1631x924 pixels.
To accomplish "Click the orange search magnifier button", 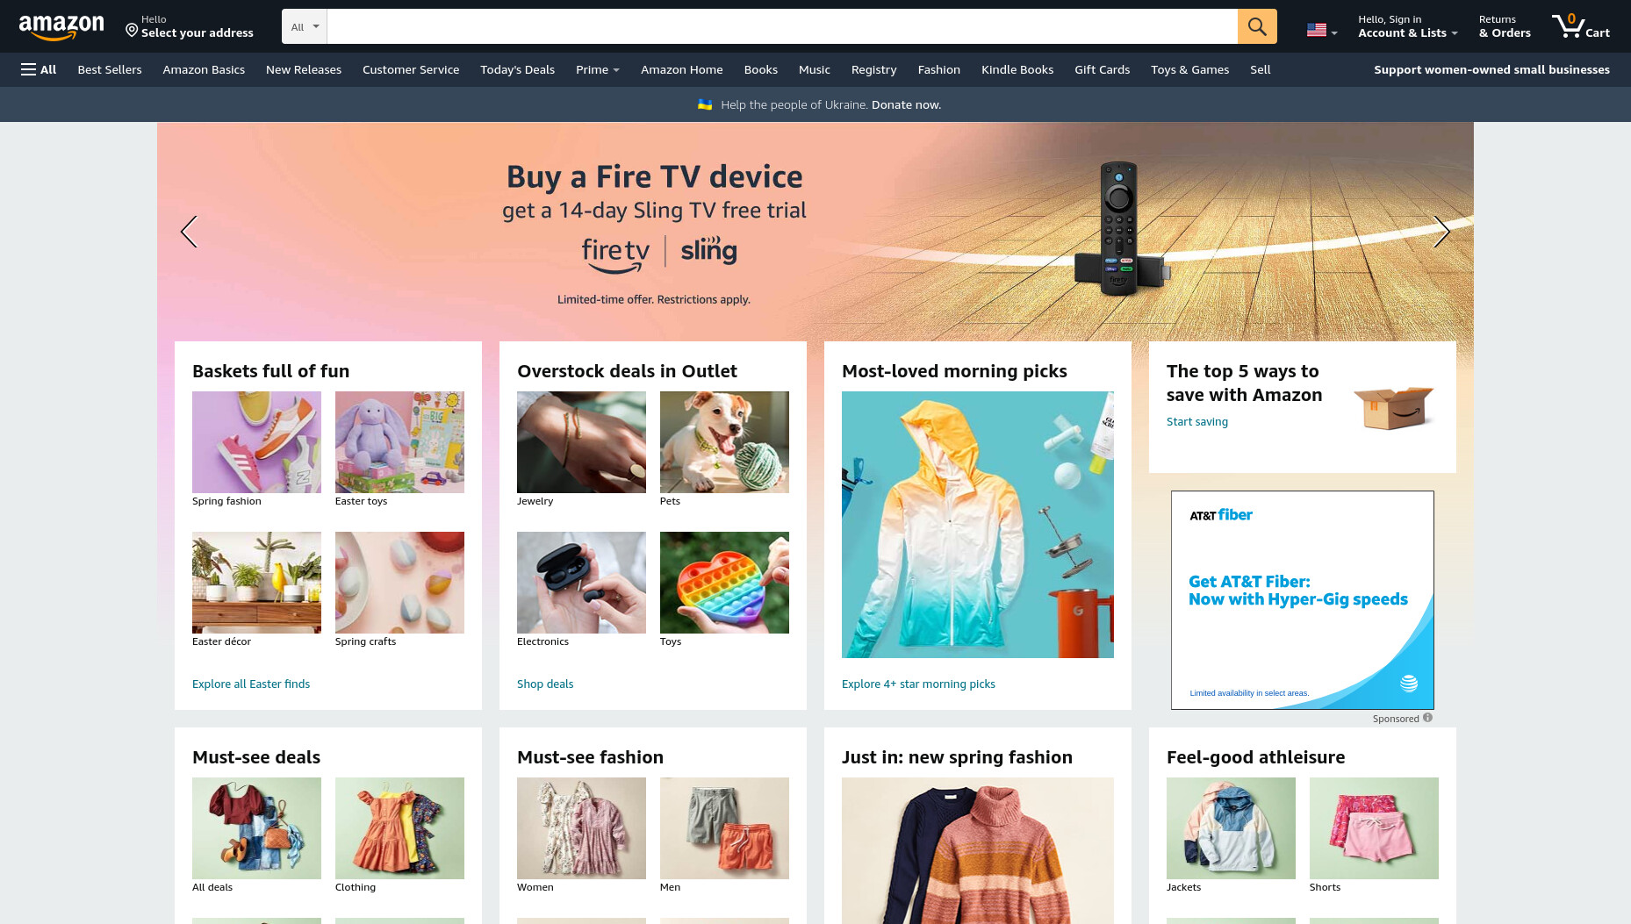I will coord(1257,26).
